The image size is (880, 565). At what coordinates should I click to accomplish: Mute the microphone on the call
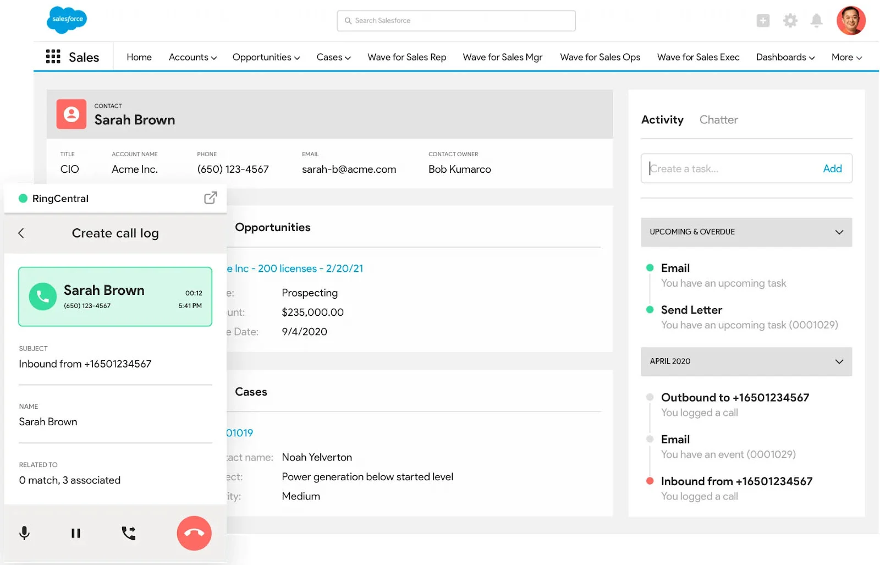tap(24, 533)
